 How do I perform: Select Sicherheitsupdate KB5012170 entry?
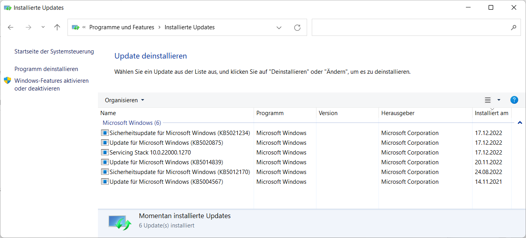(x=179, y=172)
